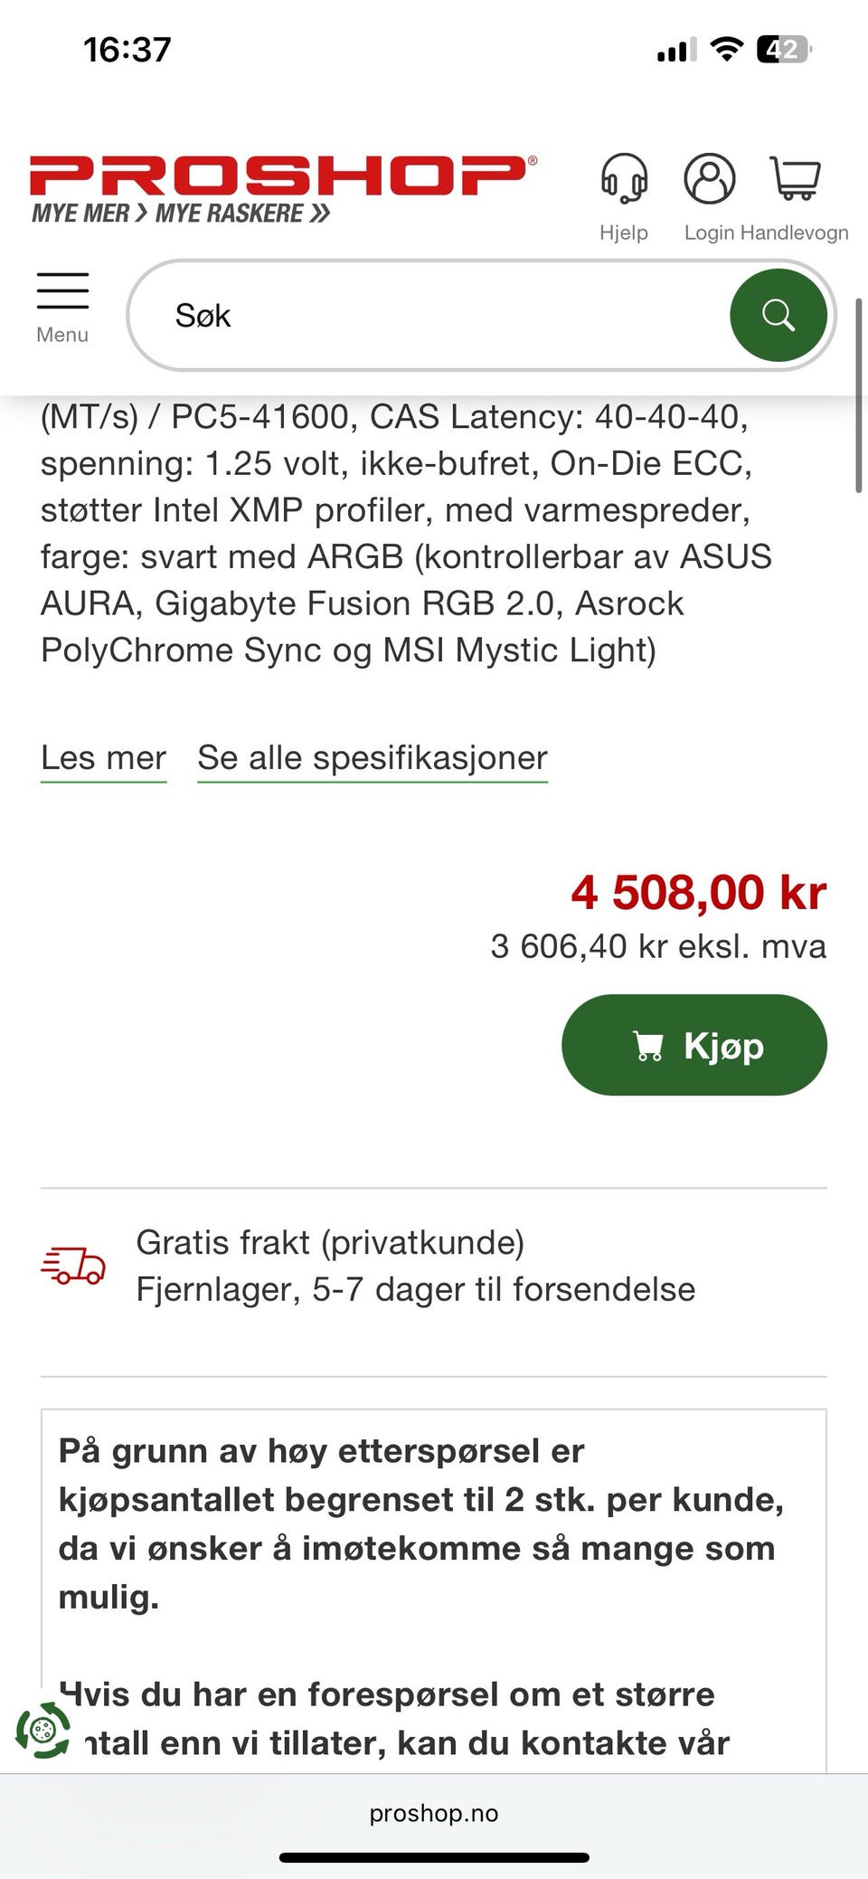Tap the Login user profile icon
The height and width of the screenshot is (1879, 868).
709,179
